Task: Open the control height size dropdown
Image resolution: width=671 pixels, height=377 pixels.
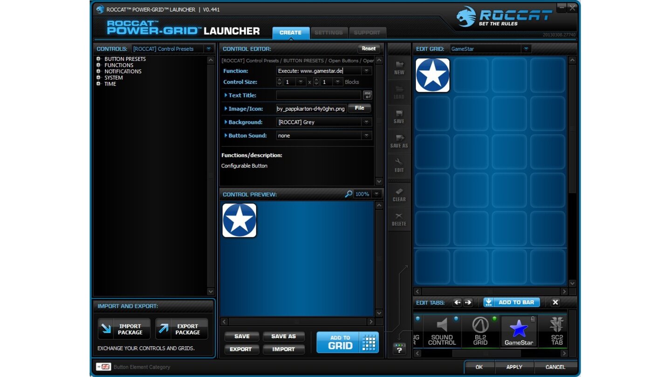Action: (x=338, y=82)
